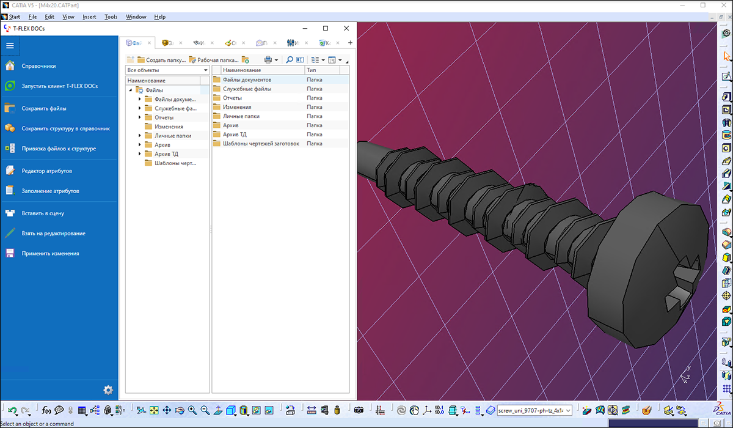
Task: Open the Insert menu
Action: pos(89,17)
